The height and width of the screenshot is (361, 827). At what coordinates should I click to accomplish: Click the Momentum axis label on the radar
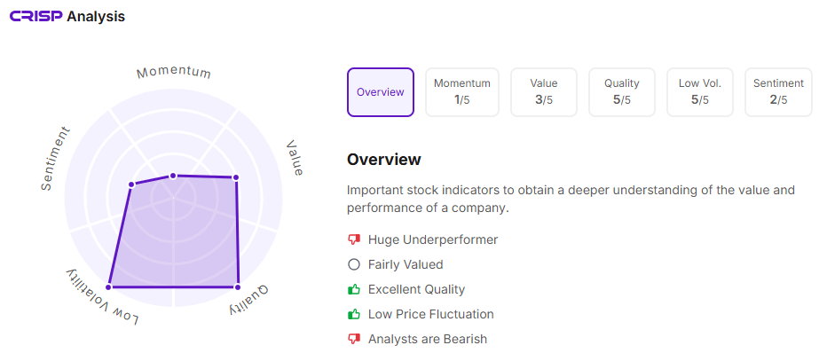tap(174, 72)
